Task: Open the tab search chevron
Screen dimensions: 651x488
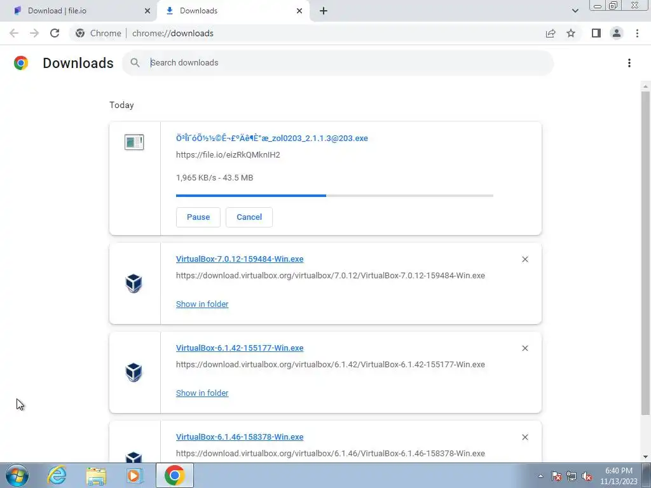Action: pyautogui.click(x=575, y=11)
